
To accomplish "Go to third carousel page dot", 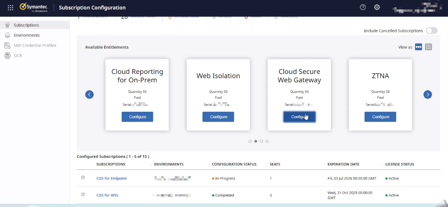I will [x=261, y=141].
